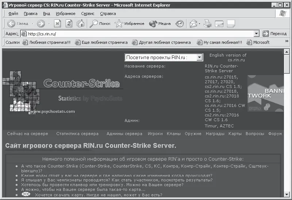Viewport: 292px width, 200px height.
Task: Open the Статистика сервера tab
Action: pyautogui.click(x=77, y=134)
